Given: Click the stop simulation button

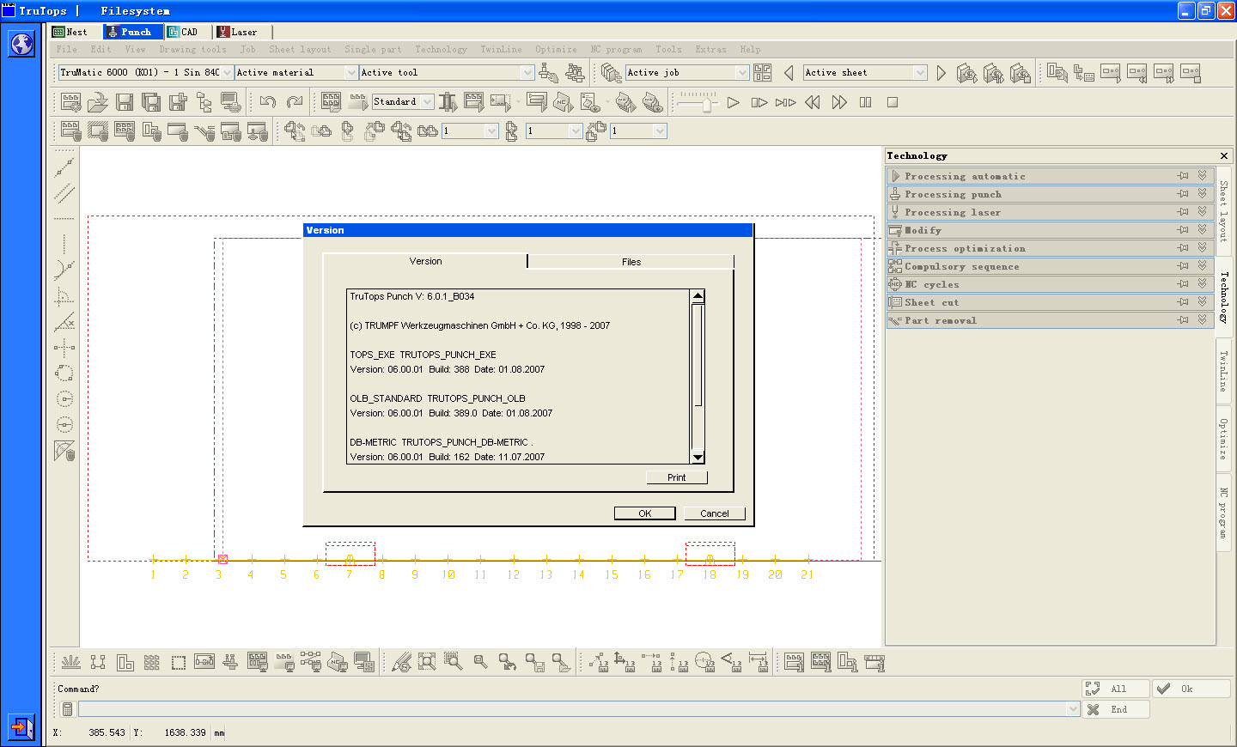Looking at the screenshot, I should pyautogui.click(x=893, y=102).
